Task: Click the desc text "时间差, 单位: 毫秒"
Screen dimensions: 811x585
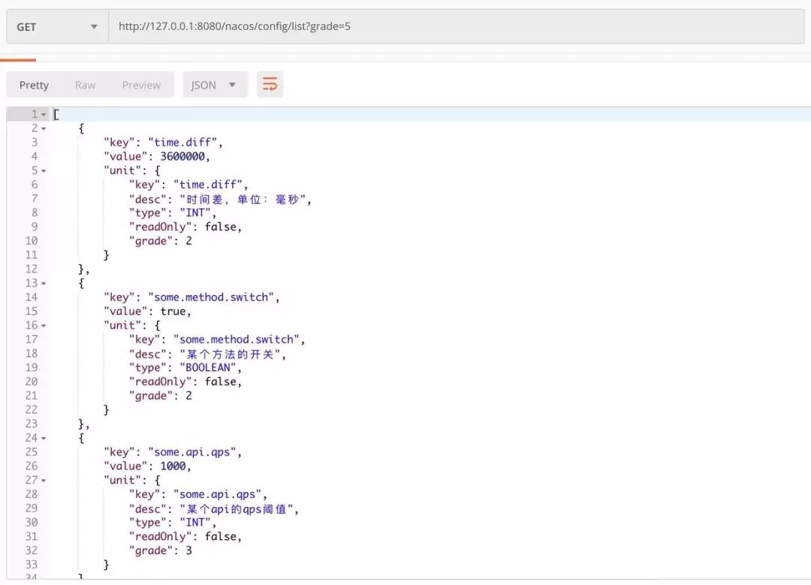Action: coord(243,199)
